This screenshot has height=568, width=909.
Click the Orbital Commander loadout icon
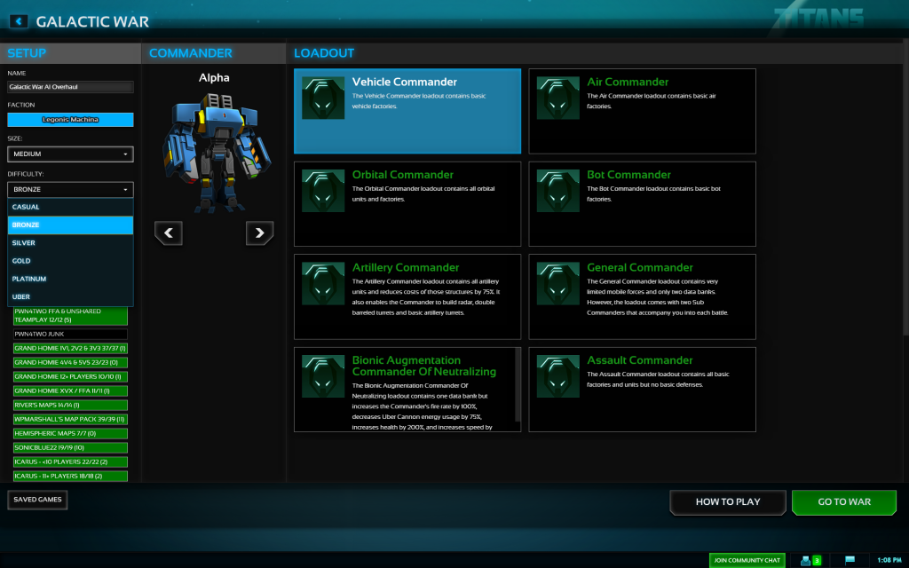pos(323,191)
